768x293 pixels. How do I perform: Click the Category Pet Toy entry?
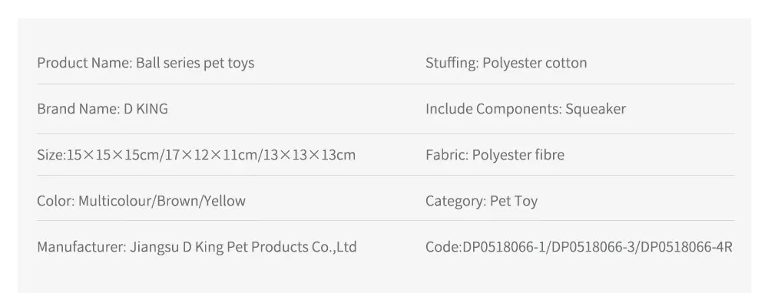(482, 201)
